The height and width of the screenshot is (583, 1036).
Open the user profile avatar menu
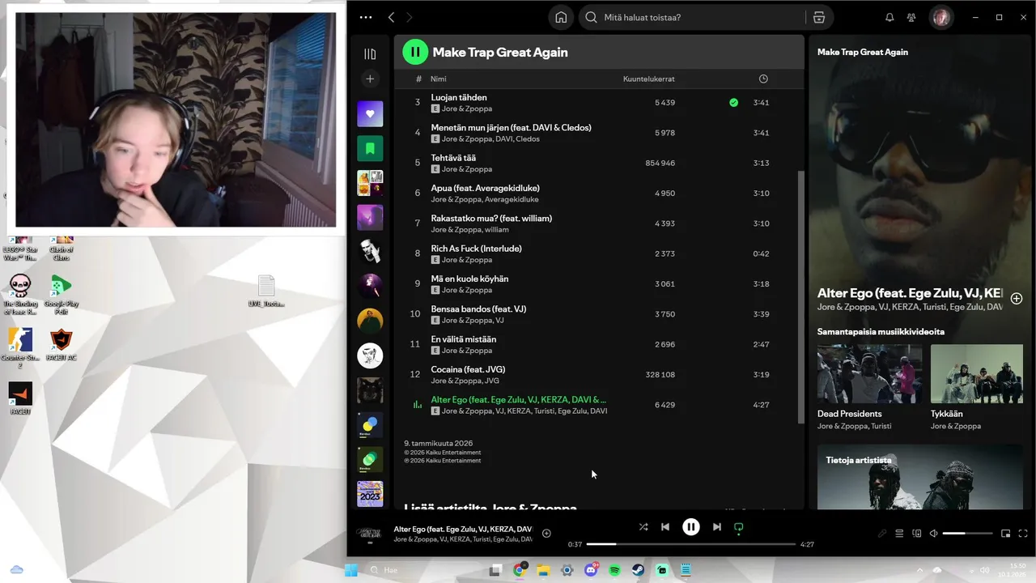click(x=940, y=17)
